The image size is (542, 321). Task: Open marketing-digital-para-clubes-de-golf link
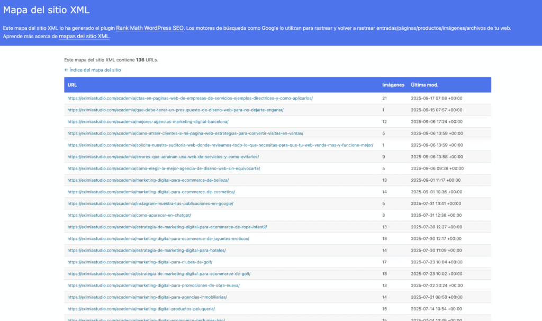(140, 262)
